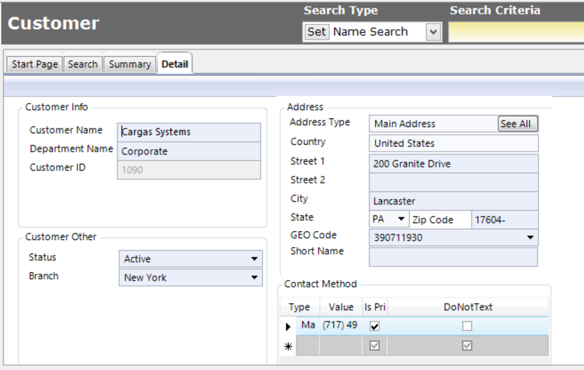The width and height of the screenshot is (584, 370).
Task: Switch to the Start Page tab
Action: pos(35,64)
